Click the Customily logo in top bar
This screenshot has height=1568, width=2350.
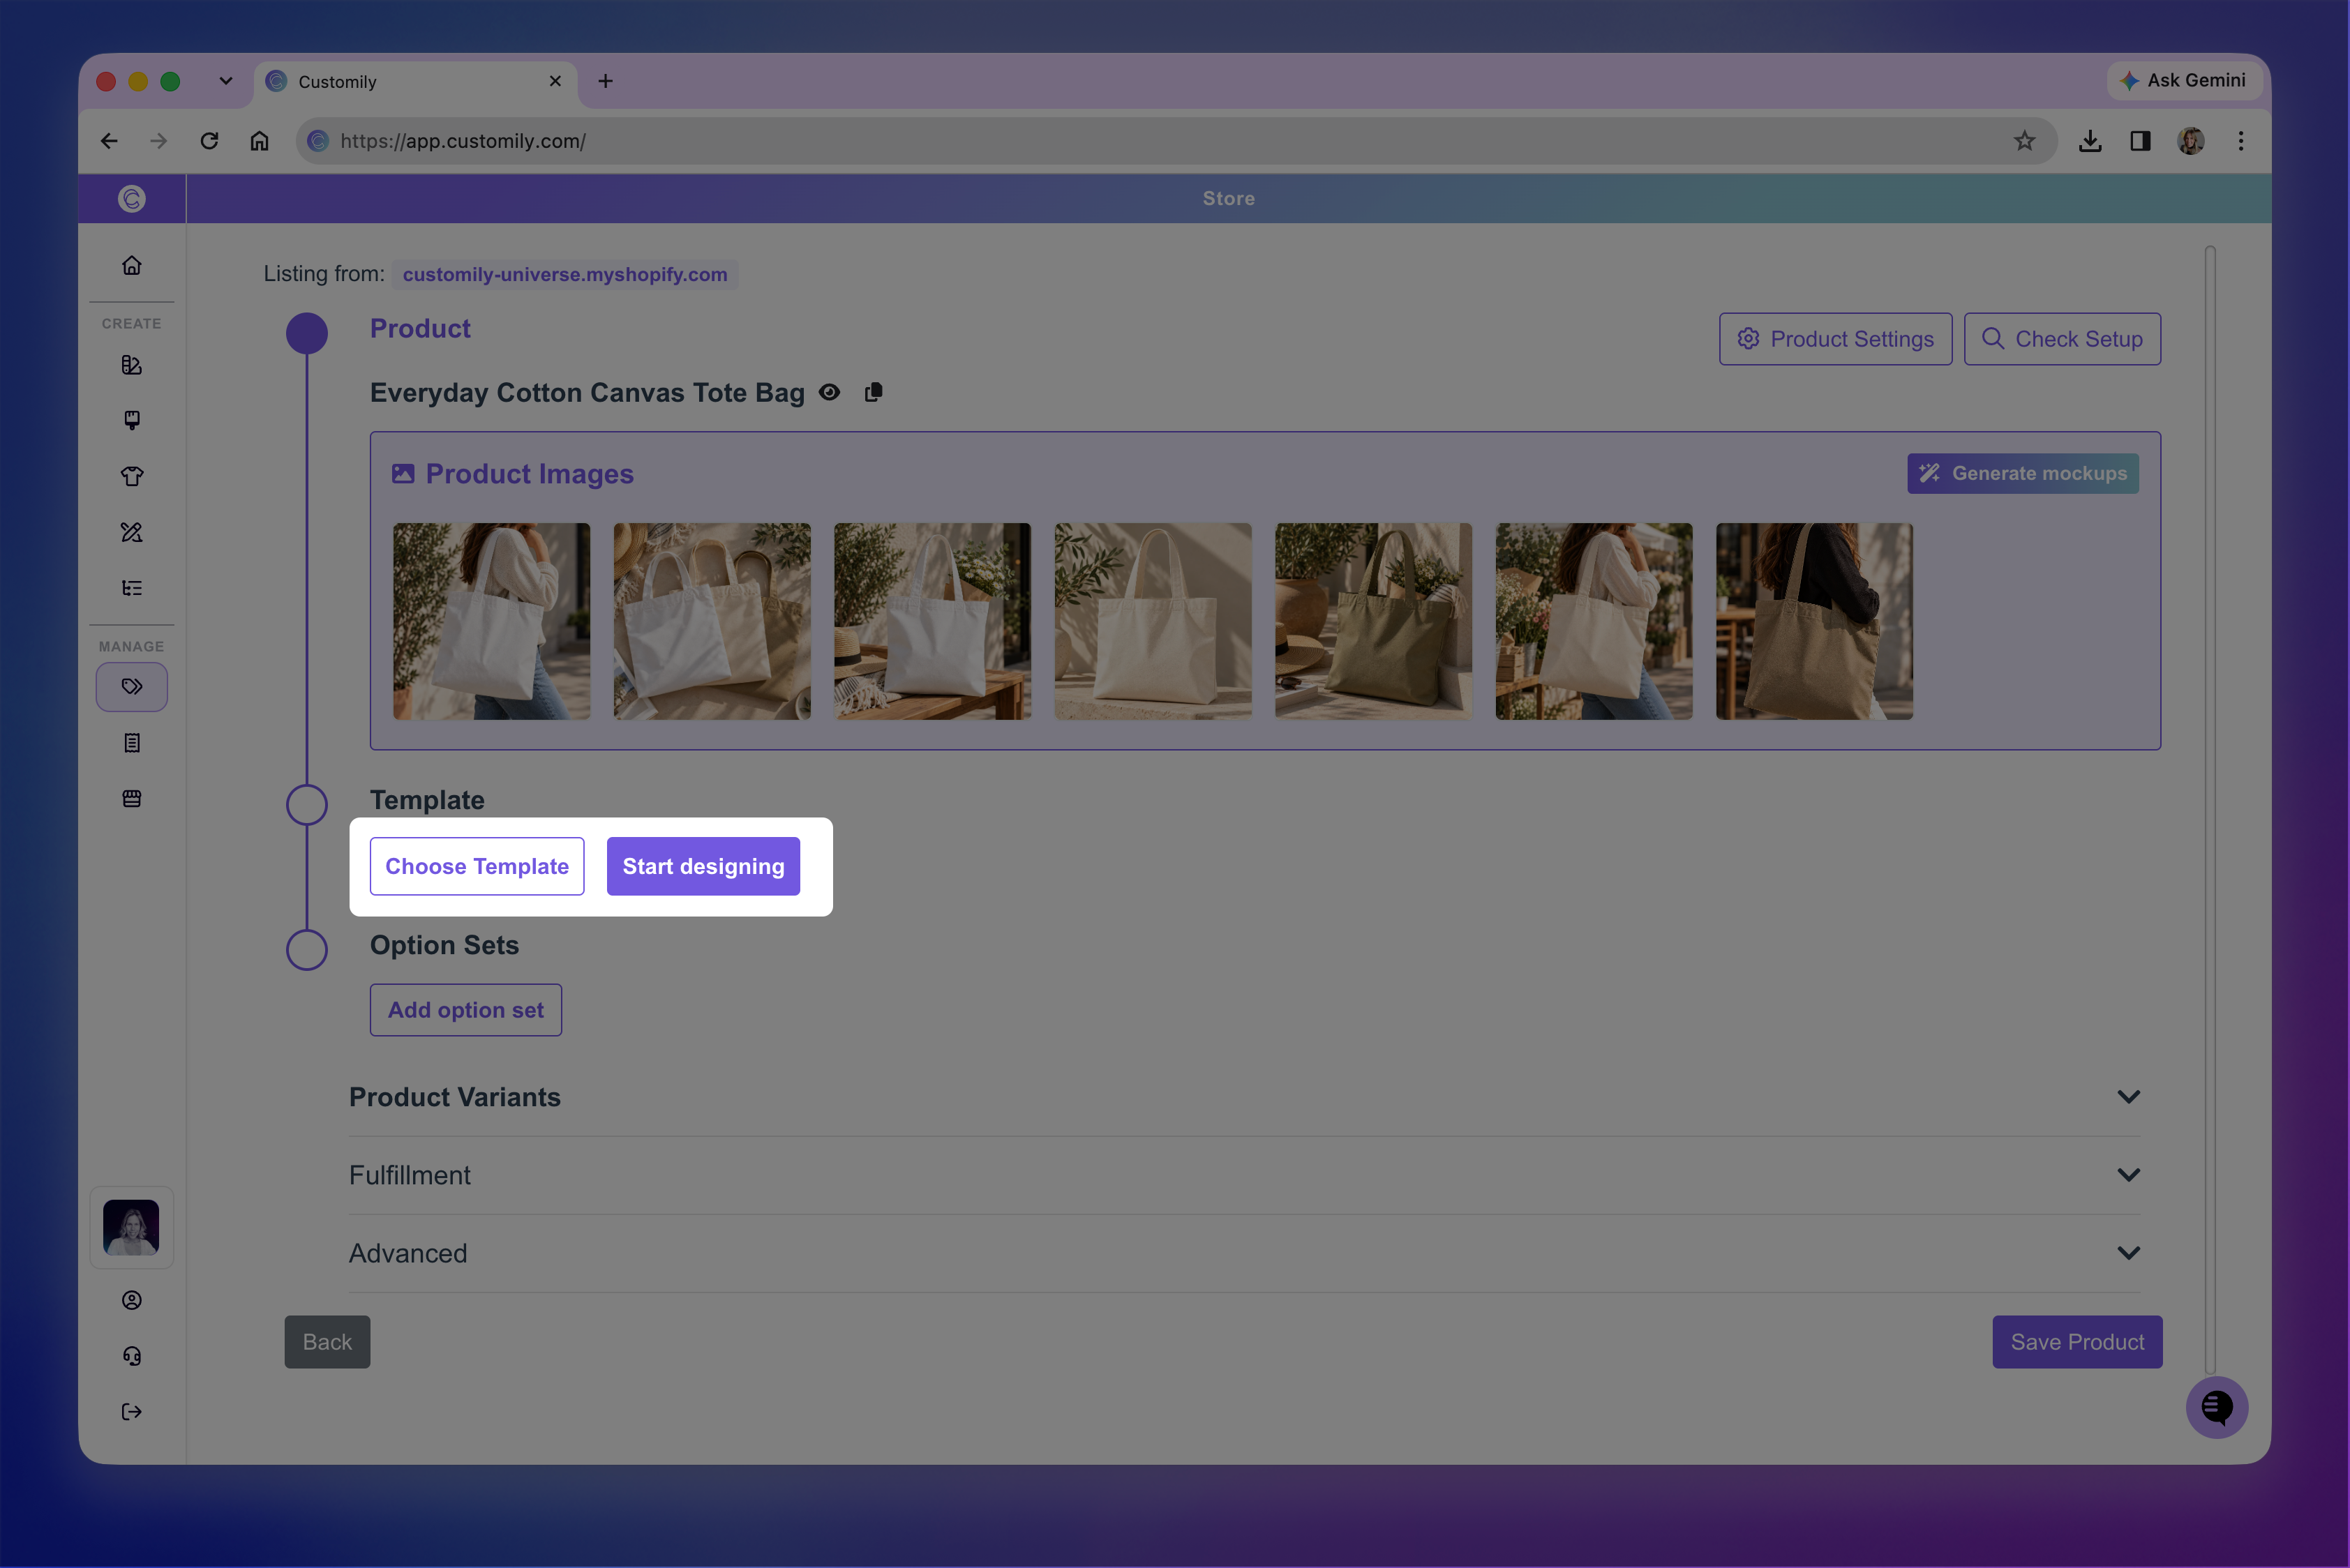pyautogui.click(x=131, y=199)
